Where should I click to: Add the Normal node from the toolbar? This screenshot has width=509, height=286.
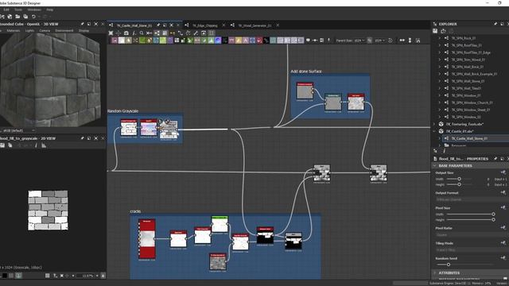coord(218,41)
